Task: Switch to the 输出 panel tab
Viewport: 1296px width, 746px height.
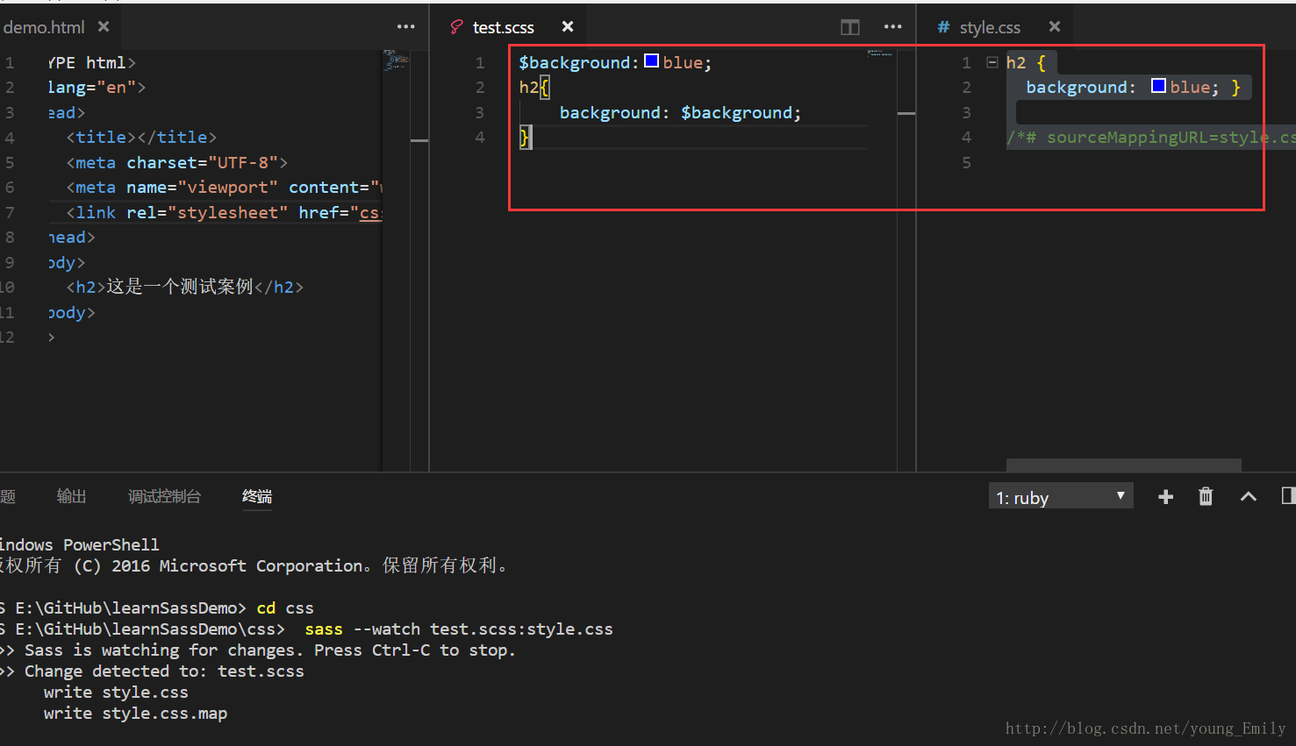Action: (x=71, y=496)
